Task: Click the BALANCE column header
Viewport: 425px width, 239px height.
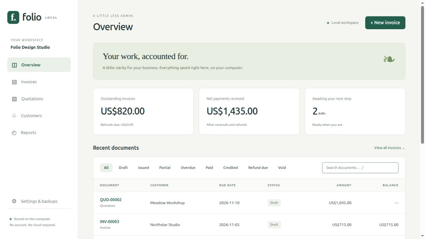Action: pyautogui.click(x=390, y=185)
